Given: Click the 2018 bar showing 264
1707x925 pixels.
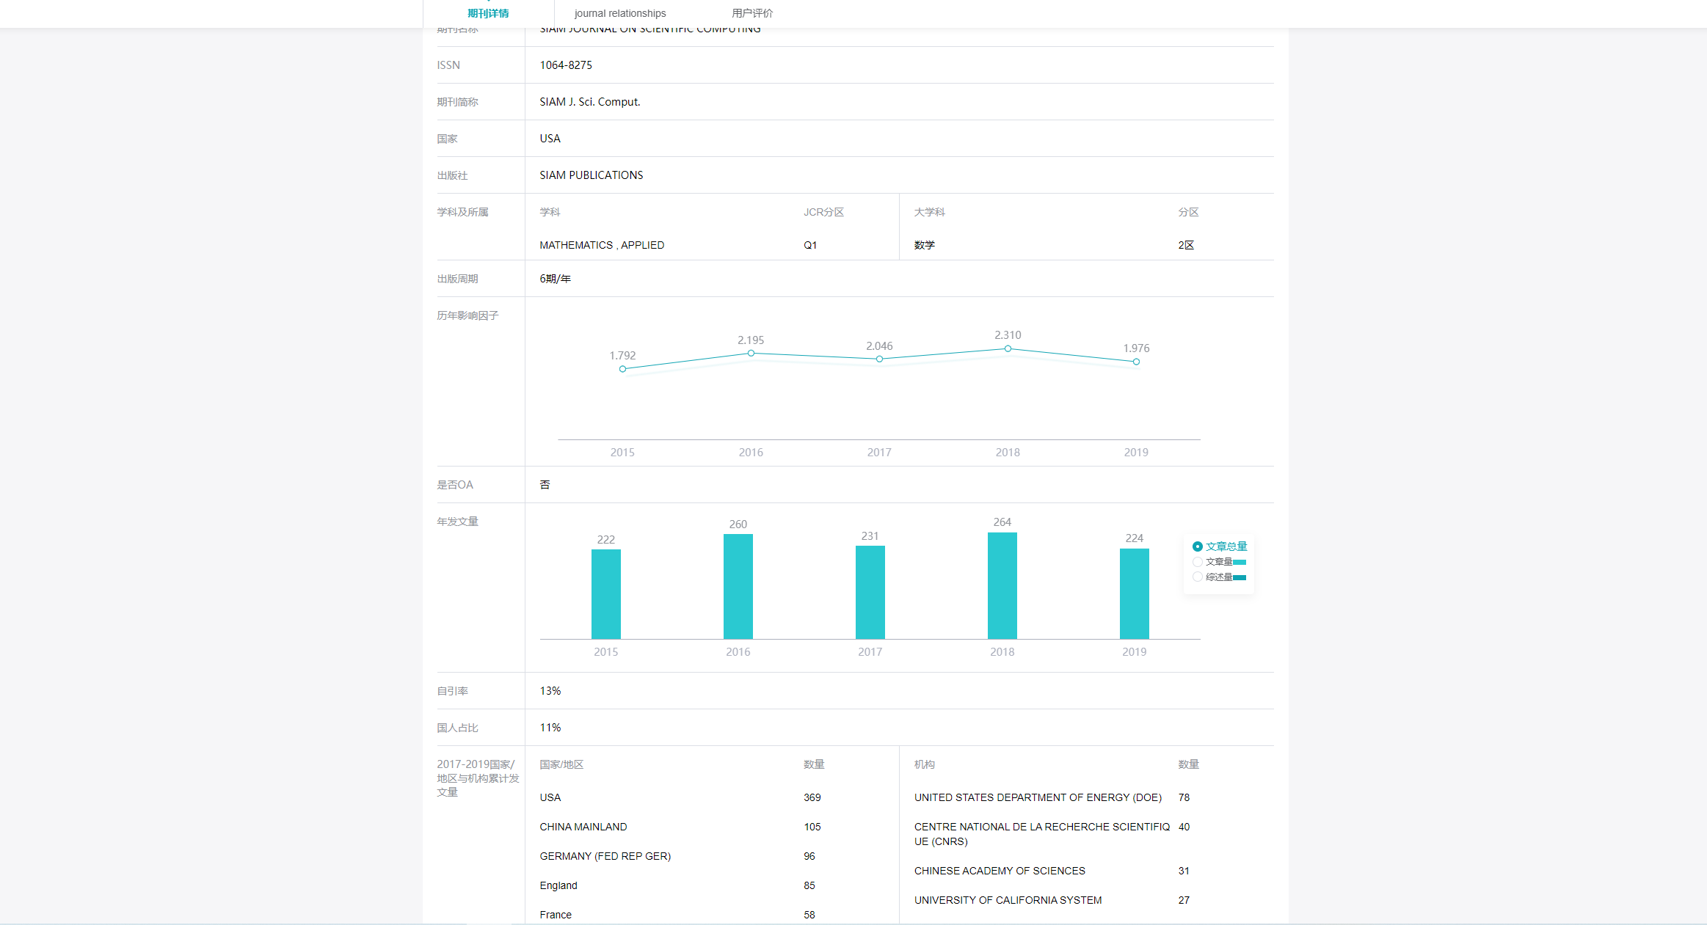Looking at the screenshot, I should (x=1002, y=586).
